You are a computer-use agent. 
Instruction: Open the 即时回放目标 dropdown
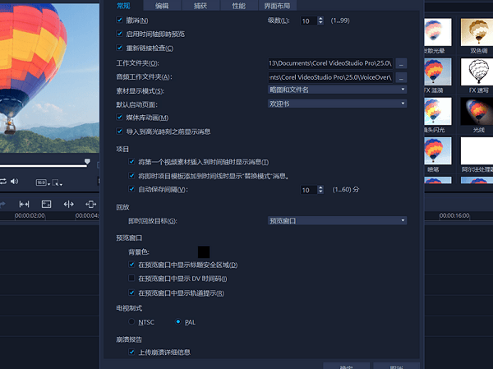[337, 220]
